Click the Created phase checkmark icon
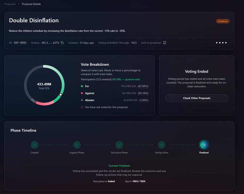Image resolution: width=244 pixels, height=194 pixels. point(34,145)
